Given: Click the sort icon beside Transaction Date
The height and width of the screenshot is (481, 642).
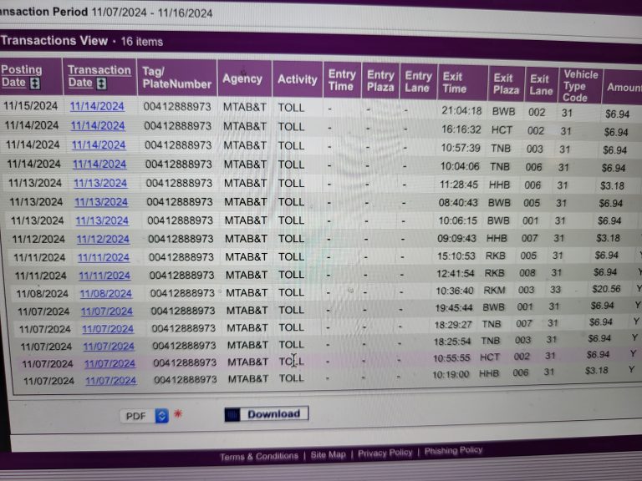Looking at the screenshot, I should click(x=101, y=84).
